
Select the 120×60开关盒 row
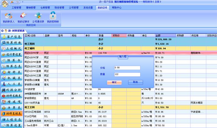tap(121, 103)
